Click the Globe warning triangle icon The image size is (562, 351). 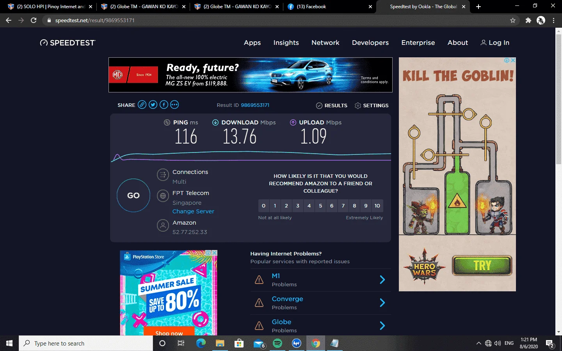pyautogui.click(x=259, y=326)
